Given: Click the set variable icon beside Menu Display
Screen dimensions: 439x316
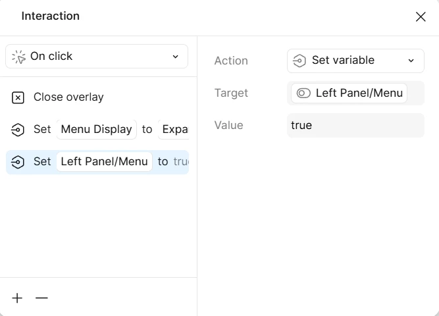Looking at the screenshot, I should [x=18, y=130].
